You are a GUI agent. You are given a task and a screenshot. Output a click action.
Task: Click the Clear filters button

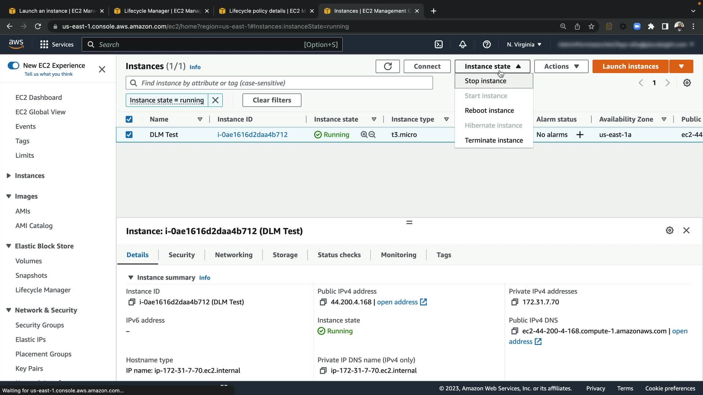click(x=272, y=100)
